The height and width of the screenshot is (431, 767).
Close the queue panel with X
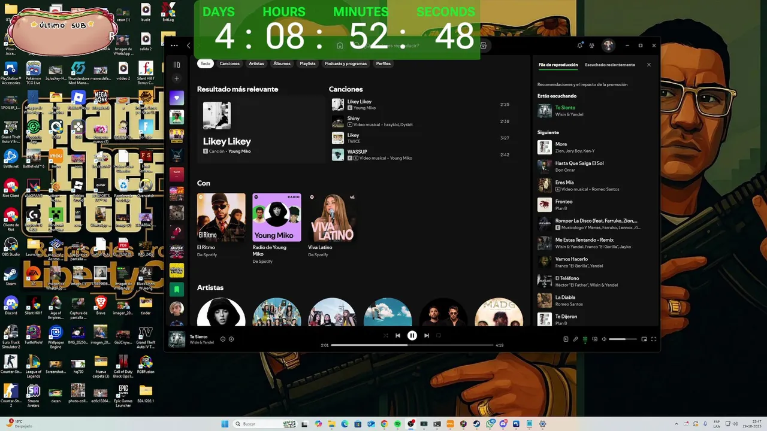648,65
